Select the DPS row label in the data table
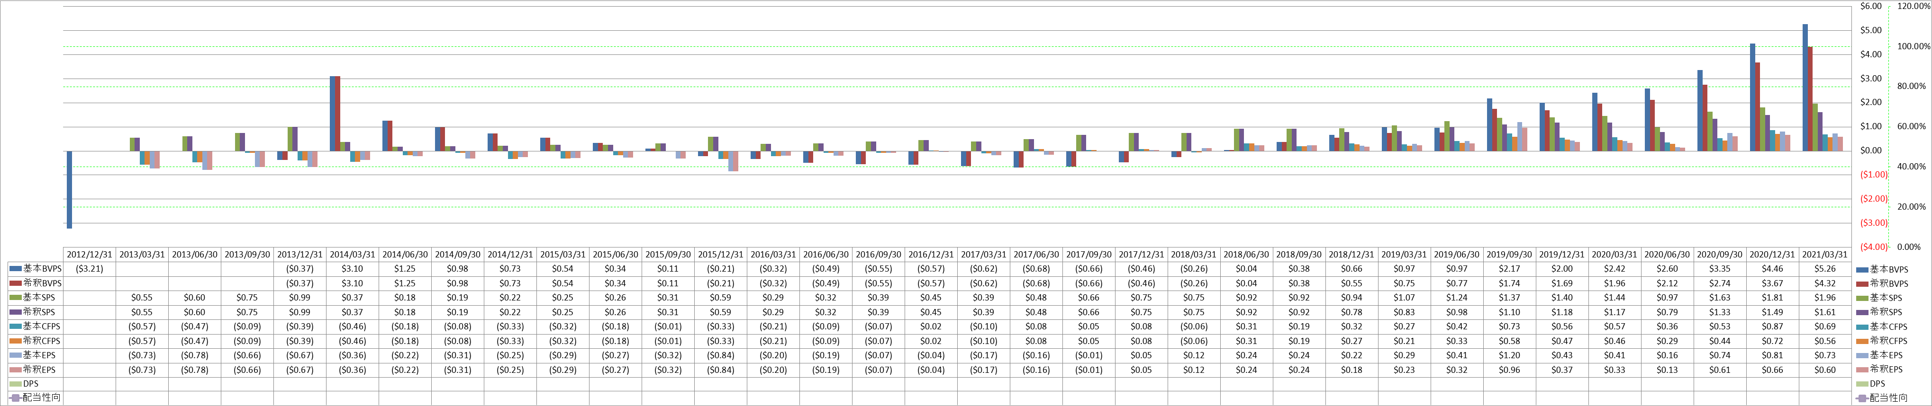The width and height of the screenshot is (1932, 406). (x=31, y=384)
